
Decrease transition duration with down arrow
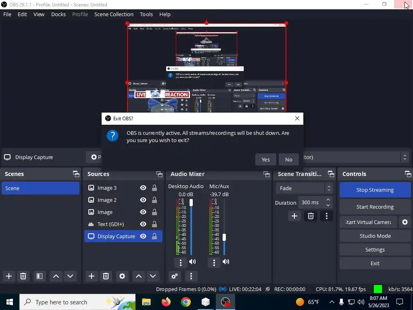[328, 205]
